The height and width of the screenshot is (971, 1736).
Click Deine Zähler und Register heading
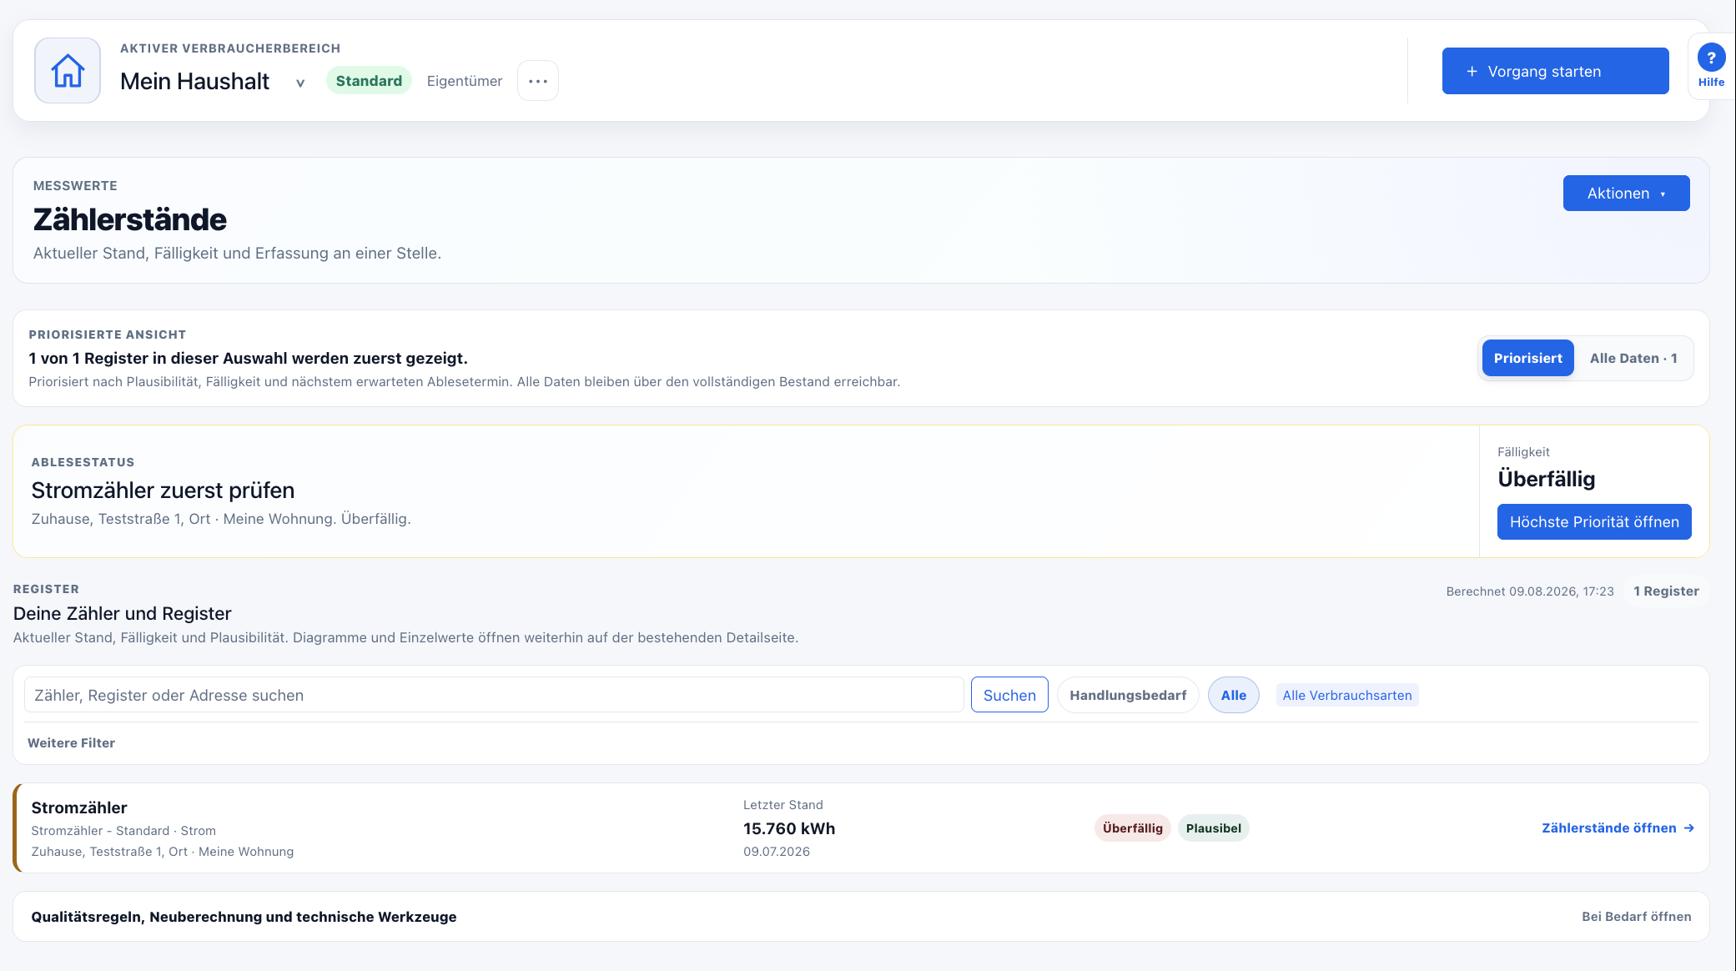(122, 614)
